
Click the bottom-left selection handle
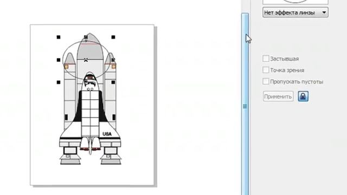tap(59, 82)
